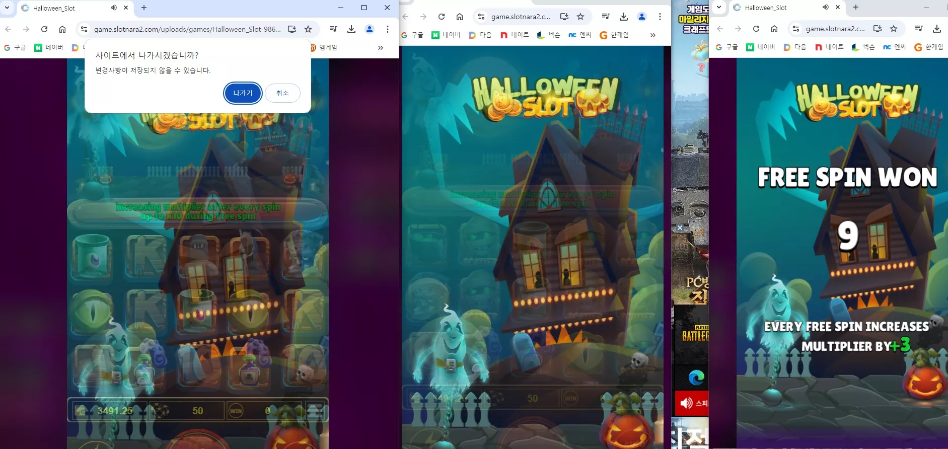
Task: Open downloads icon in middle browser
Action: click(624, 17)
